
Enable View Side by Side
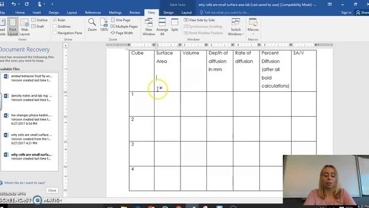pos(199,20)
